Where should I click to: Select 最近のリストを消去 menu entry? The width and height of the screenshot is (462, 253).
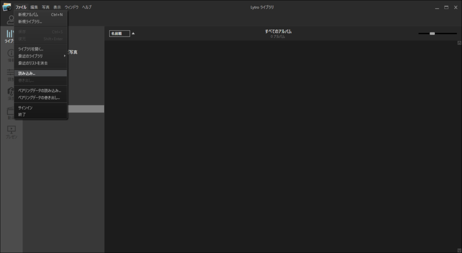point(41,63)
